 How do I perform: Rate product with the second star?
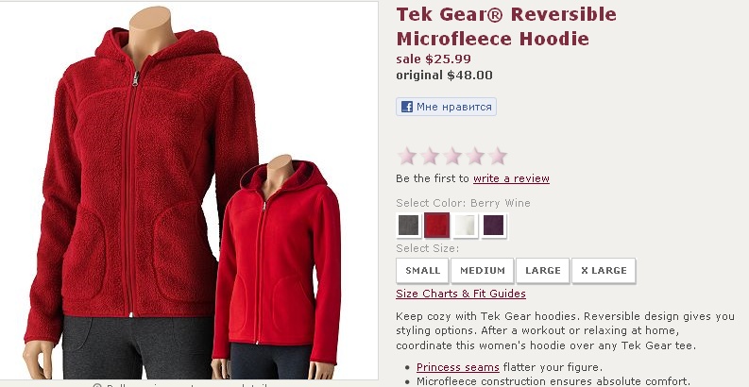[430, 156]
